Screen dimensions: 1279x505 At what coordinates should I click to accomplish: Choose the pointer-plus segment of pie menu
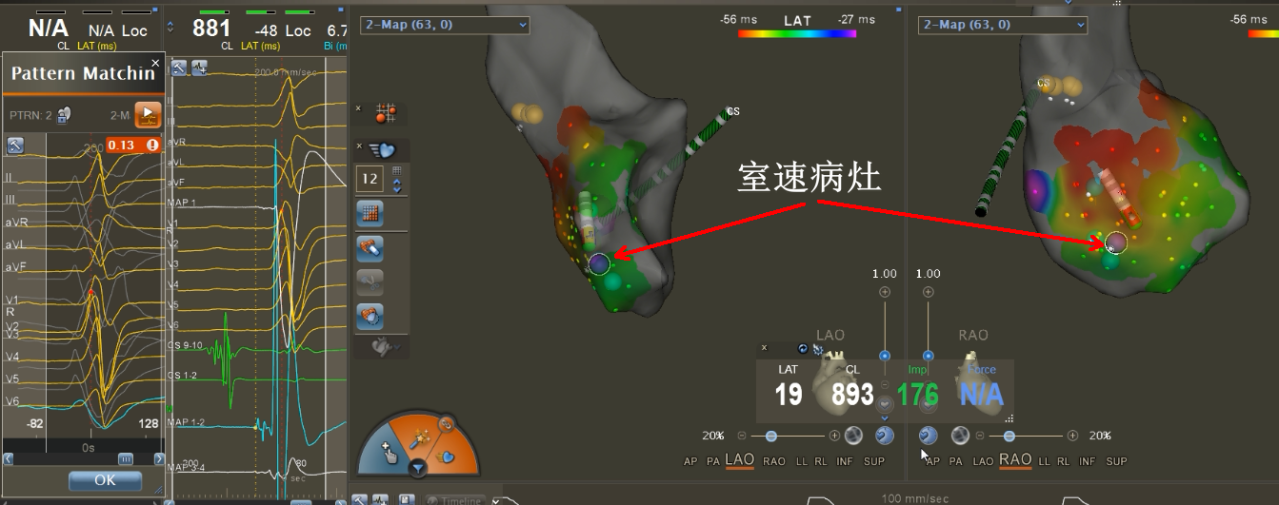tap(390, 453)
